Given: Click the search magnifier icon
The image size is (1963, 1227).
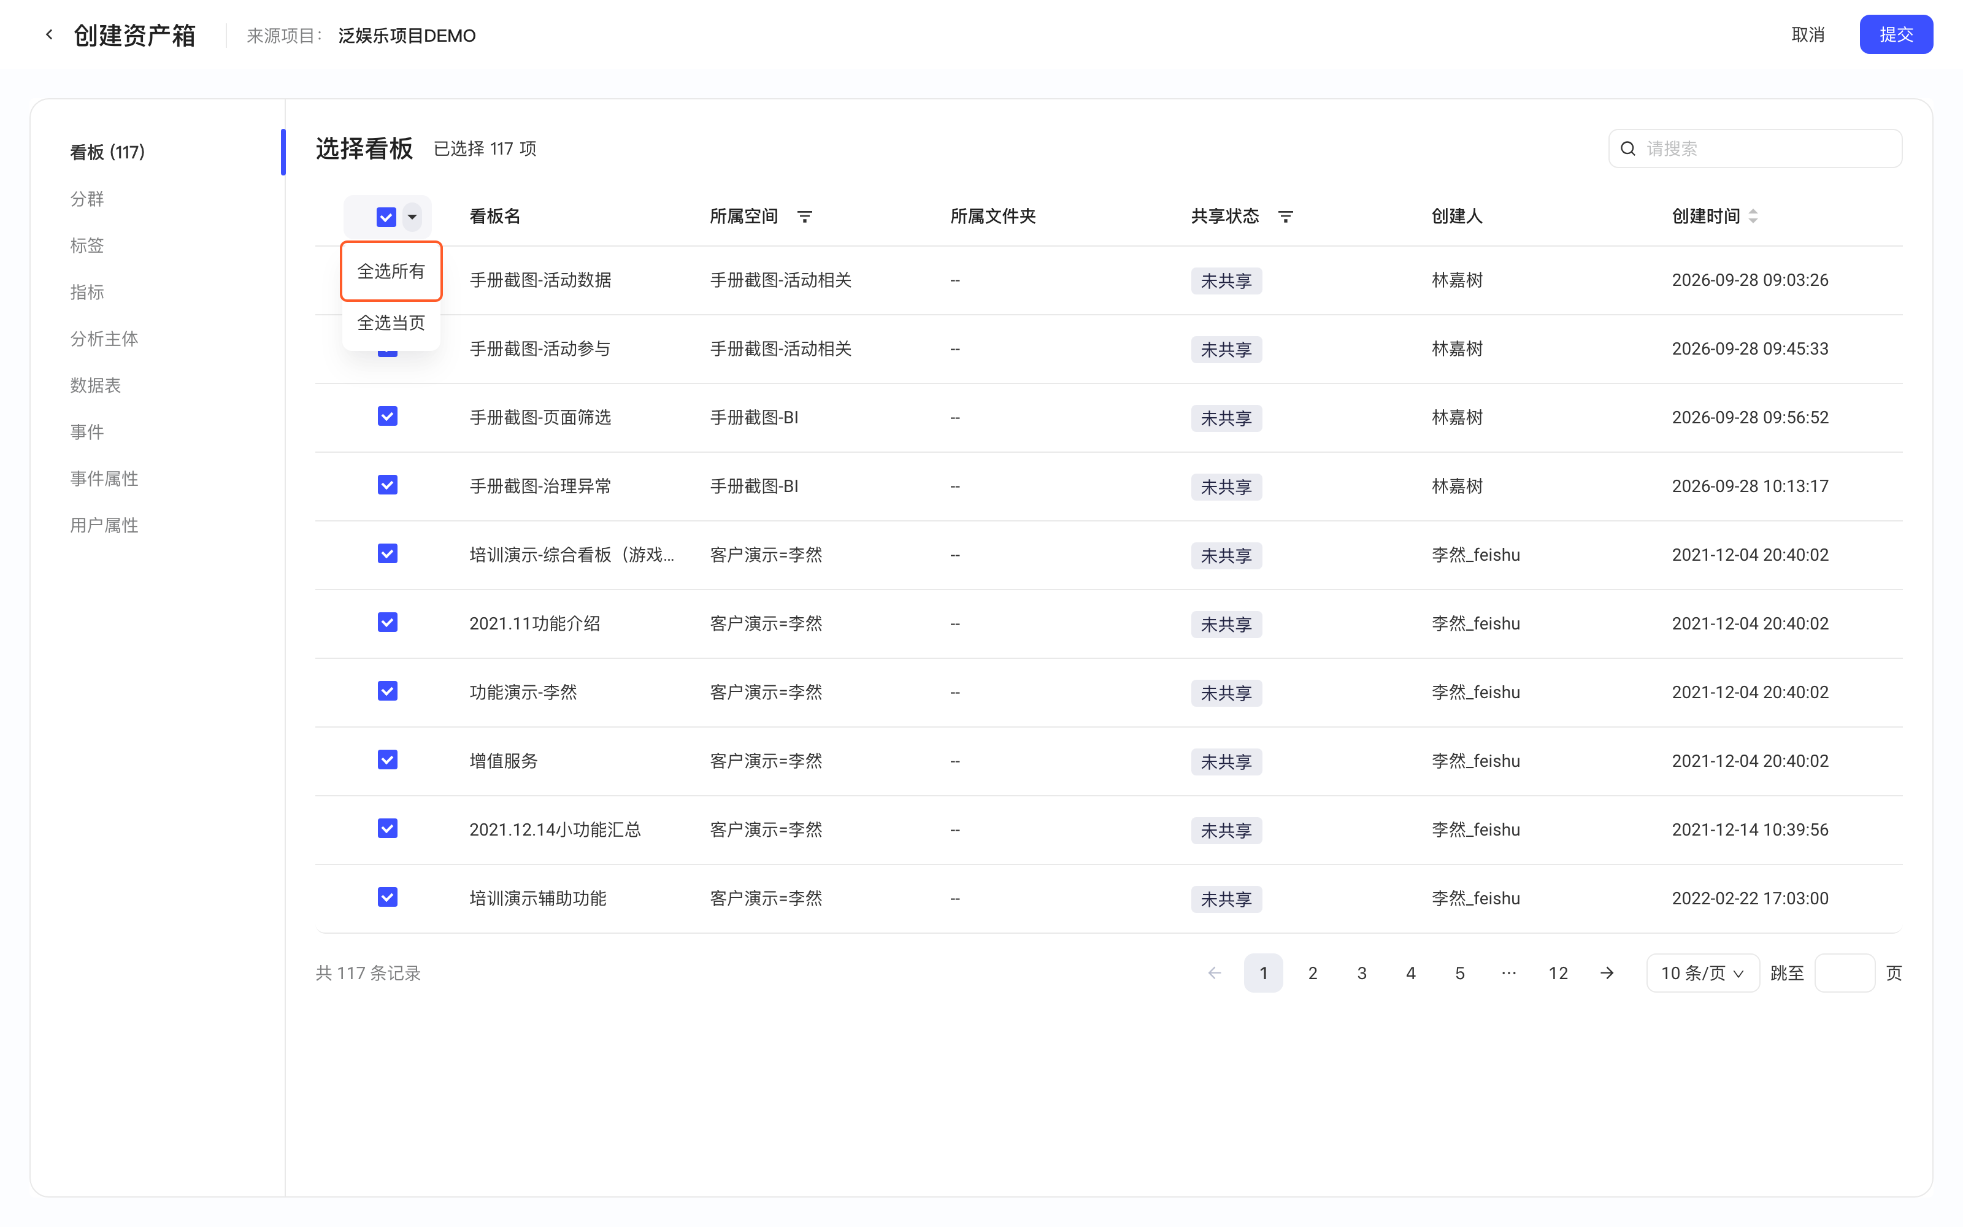Looking at the screenshot, I should pyautogui.click(x=1628, y=148).
